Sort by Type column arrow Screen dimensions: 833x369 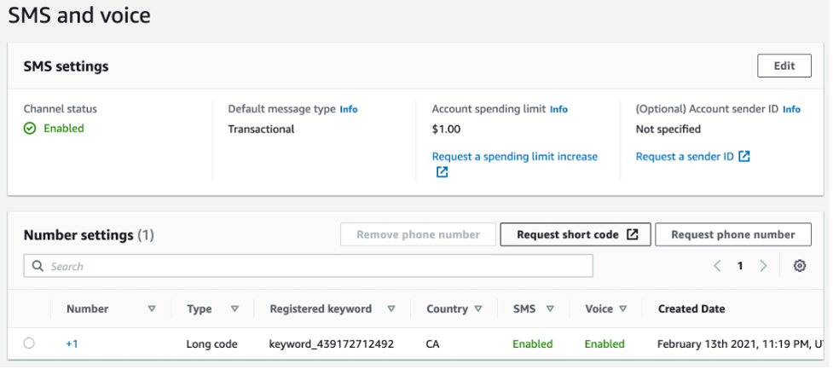234,309
